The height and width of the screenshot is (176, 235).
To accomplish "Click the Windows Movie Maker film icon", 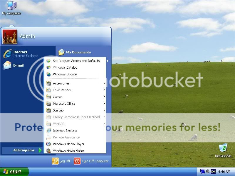I will tap(48, 151).
